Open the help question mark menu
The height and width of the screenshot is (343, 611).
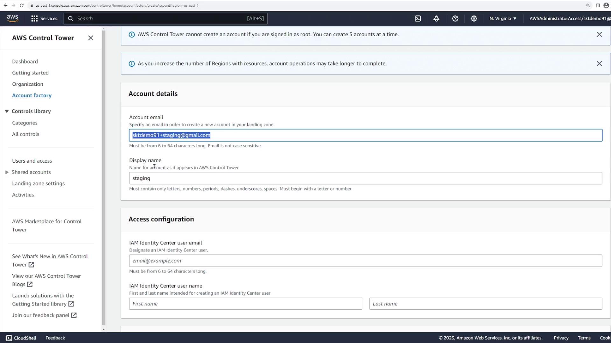(455, 19)
